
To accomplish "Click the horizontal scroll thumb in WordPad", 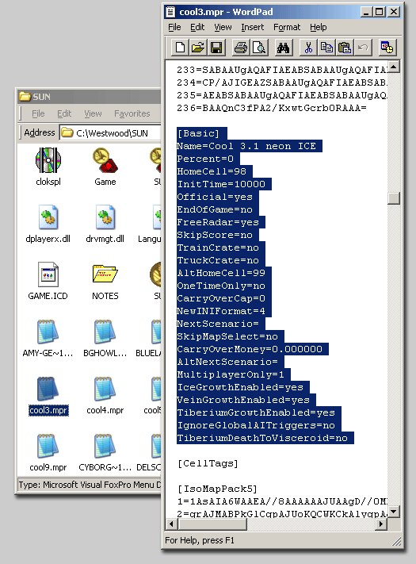I will click(212, 524).
